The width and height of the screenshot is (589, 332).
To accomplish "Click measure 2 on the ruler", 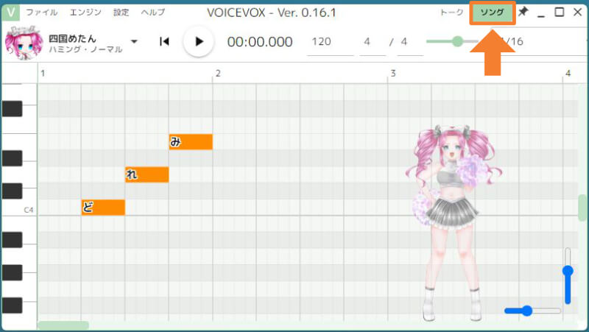I will pos(218,73).
